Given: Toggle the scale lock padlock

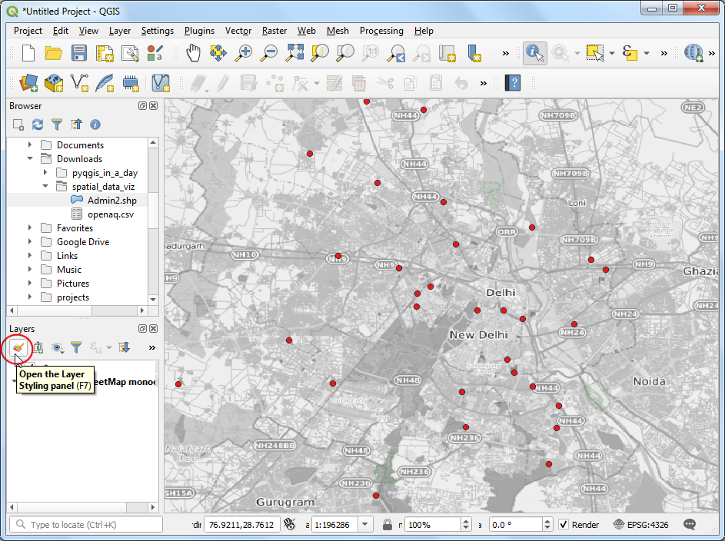Looking at the screenshot, I should [x=388, y=525].
